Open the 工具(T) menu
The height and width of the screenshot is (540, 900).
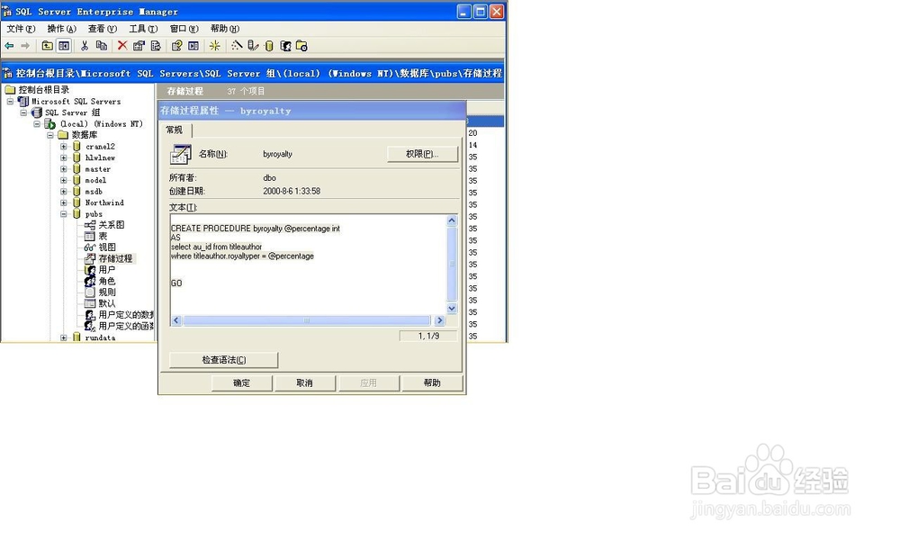click(x=143, y=29)
